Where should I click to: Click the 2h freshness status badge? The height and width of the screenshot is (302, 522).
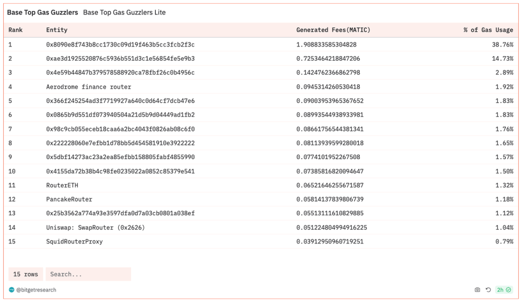coord(503,290)
